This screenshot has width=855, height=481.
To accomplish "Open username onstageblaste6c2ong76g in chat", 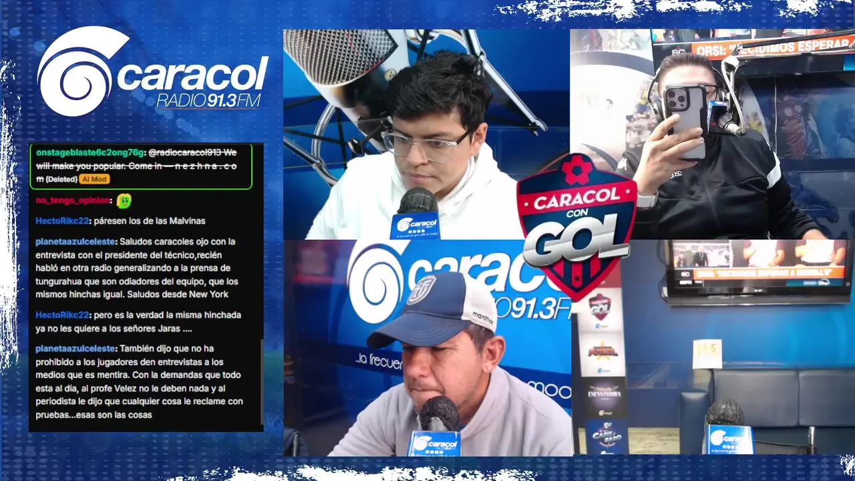I will click(89, 152).
